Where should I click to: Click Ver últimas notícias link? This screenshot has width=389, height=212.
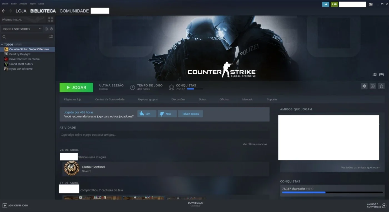[255, 144]
